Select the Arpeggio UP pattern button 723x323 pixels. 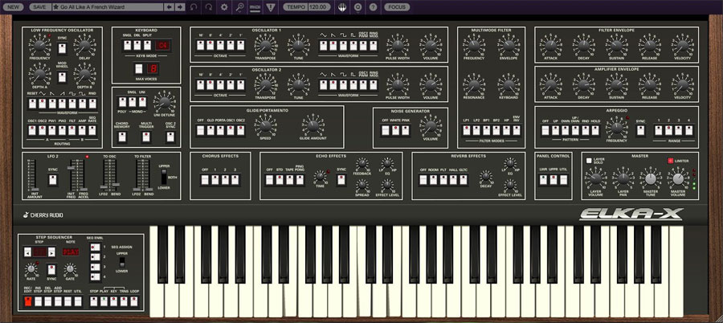[x=555, y=130]
